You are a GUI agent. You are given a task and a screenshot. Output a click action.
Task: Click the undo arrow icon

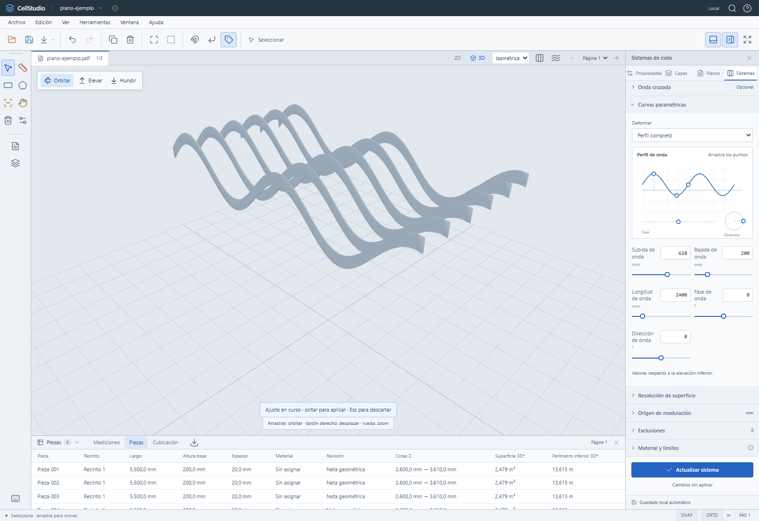click(x=72, y=40)
